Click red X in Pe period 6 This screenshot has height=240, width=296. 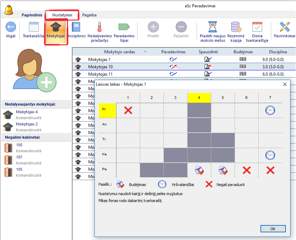[x=247, y=170]
